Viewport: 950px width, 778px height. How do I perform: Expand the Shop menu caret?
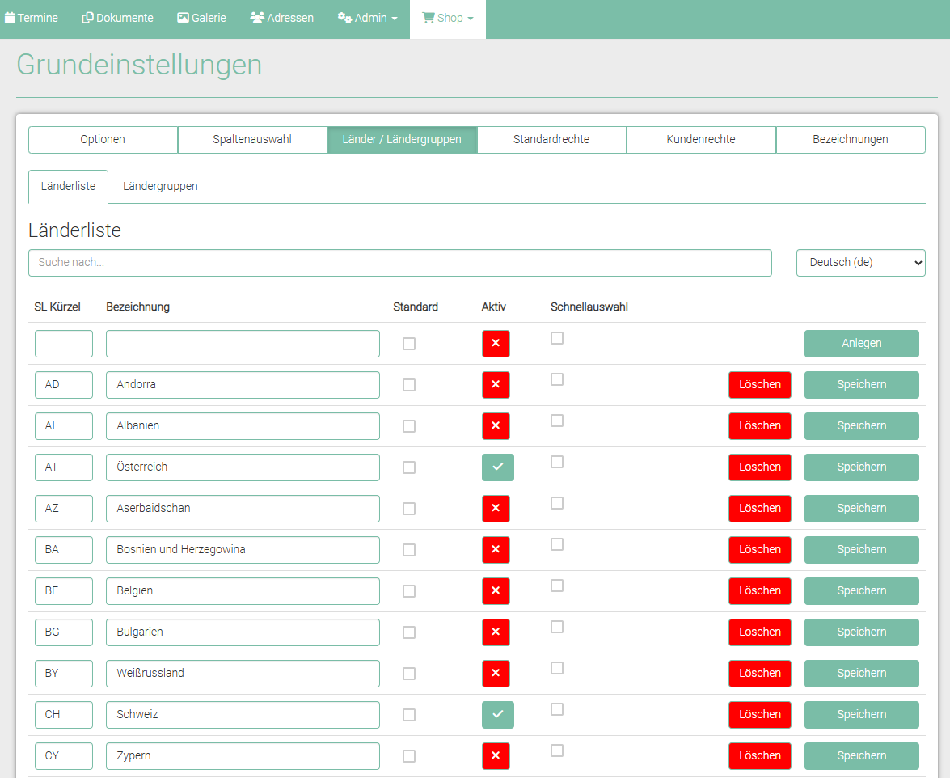click(x=471, y=19)
